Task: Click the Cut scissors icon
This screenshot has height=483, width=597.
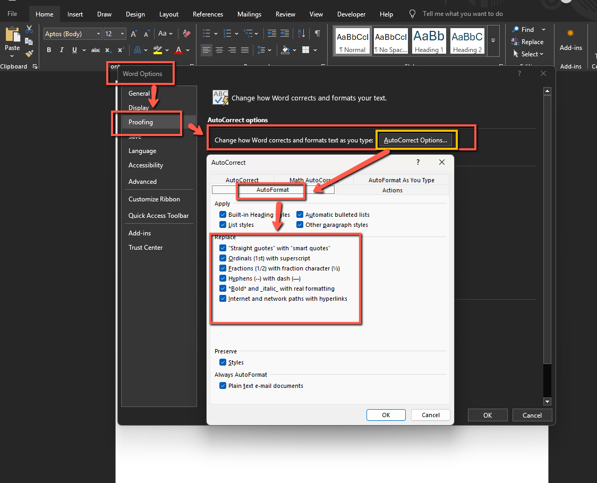Action: tap(29, 29)
